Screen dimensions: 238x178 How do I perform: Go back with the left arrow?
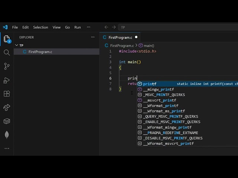point(106,27)
